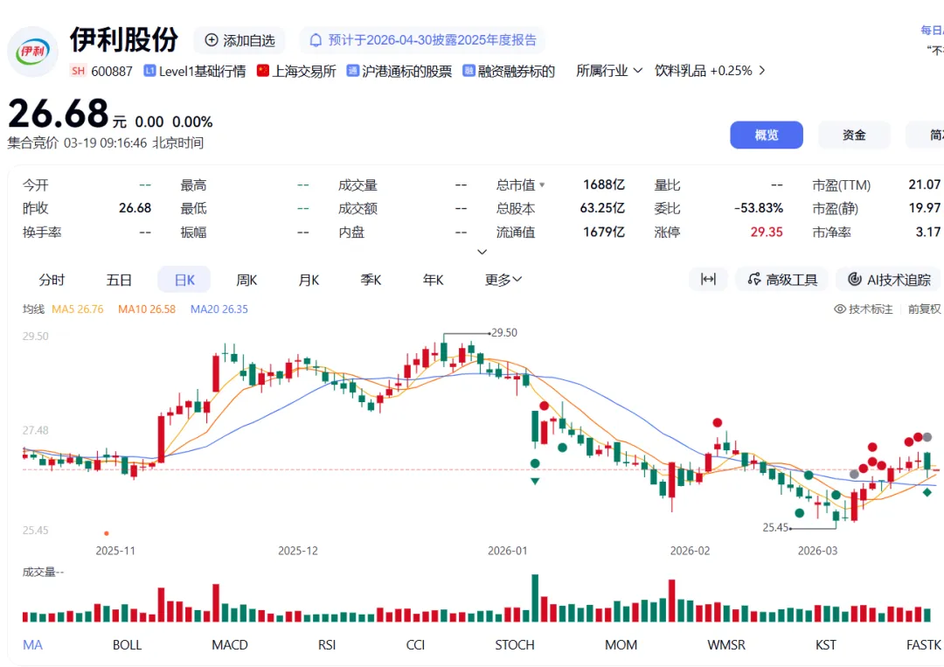Screen dimensions: 944x667
Task: Select the MACD indicator
Action: click(x=230, y=645)
